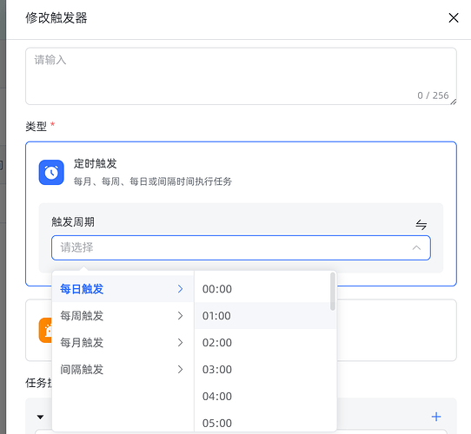471x434 pixels.
Task: Click the swap arrows icon beside 触发周期
Action: (421, 225)
